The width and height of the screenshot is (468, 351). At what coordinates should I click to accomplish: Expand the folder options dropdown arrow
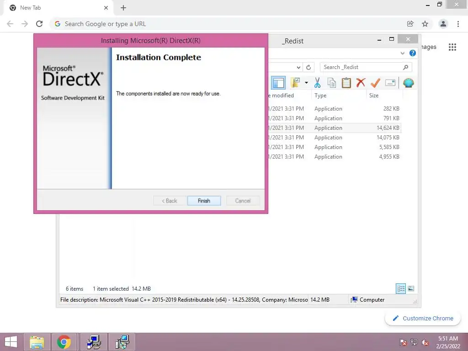(307, 83)
